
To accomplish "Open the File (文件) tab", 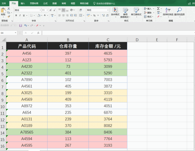I will 4,3.
